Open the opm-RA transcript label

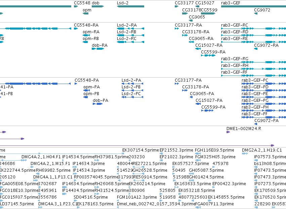(x=91, y=32)
